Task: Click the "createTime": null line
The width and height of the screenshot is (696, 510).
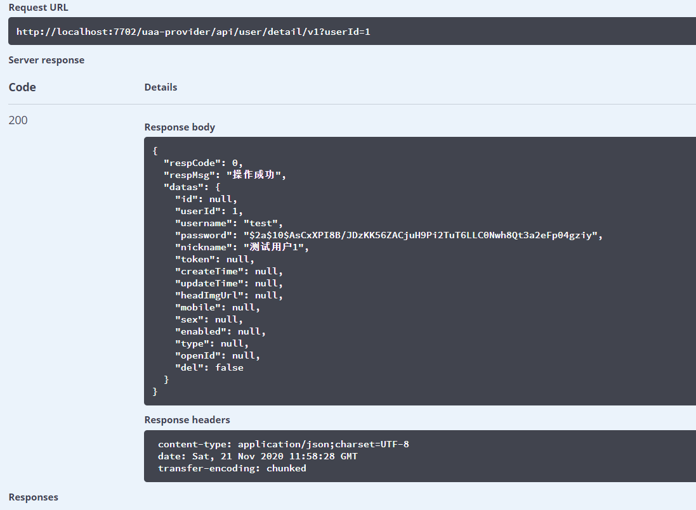Action: (228, 271)
